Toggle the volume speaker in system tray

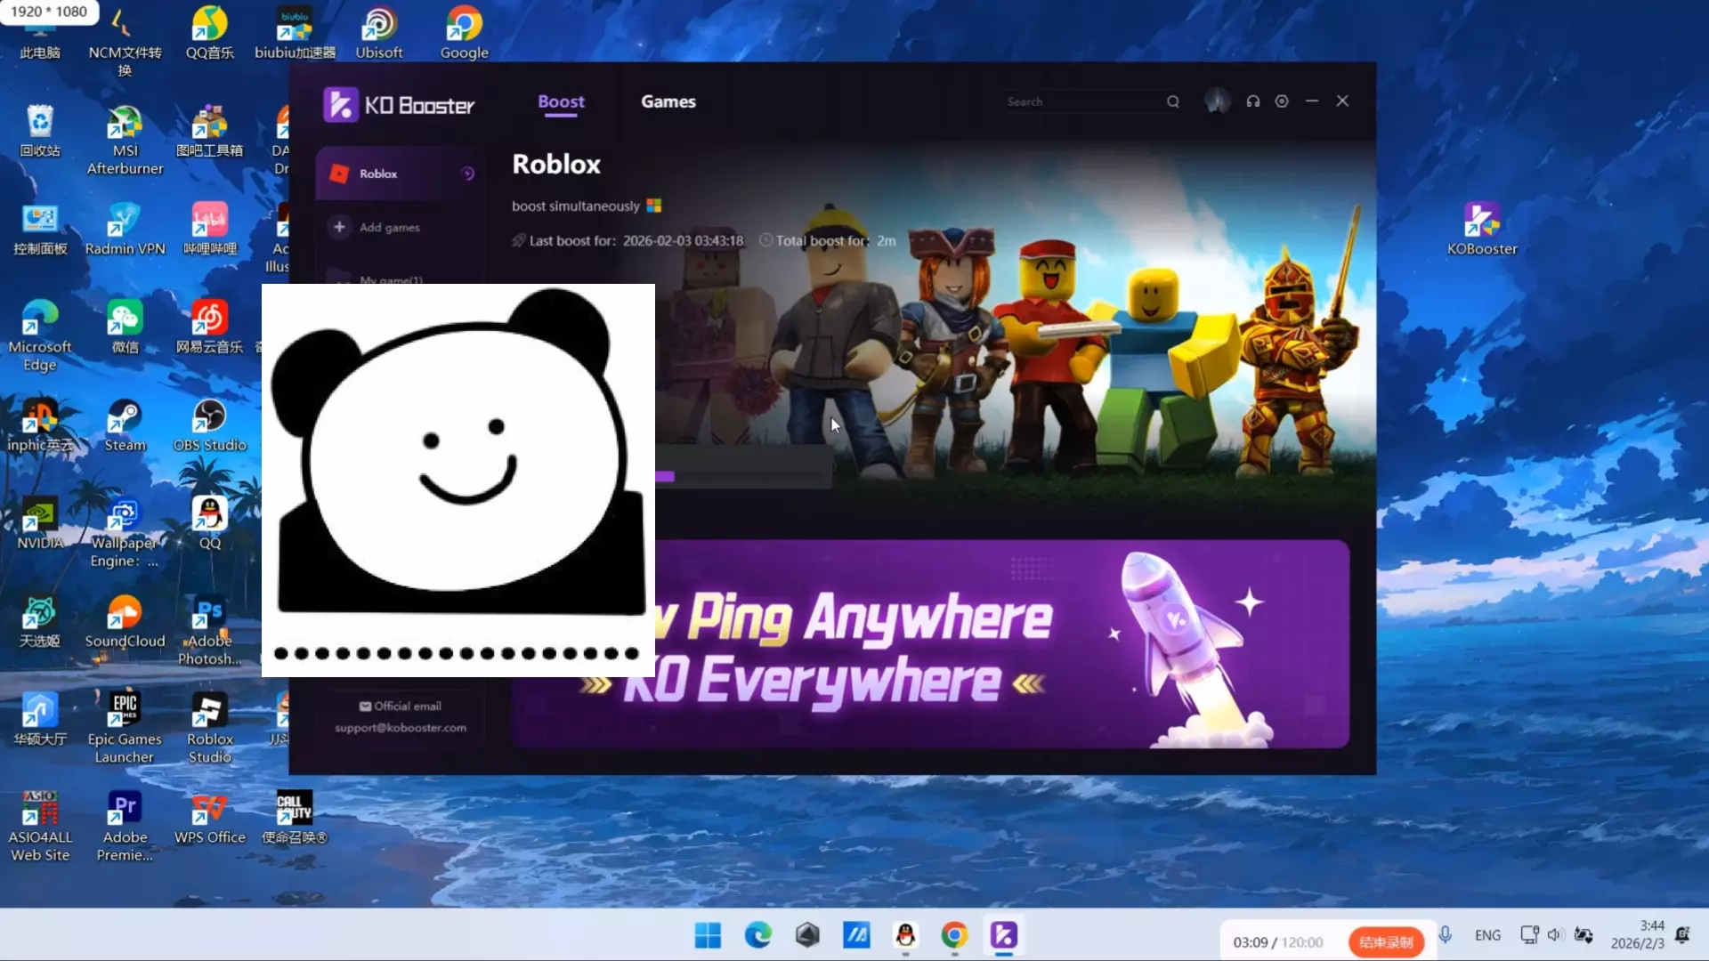(1554, 935)
